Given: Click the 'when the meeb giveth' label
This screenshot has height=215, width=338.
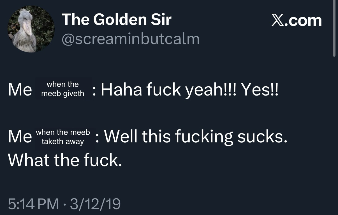Looking at the screenshot, I should point(63,89).
